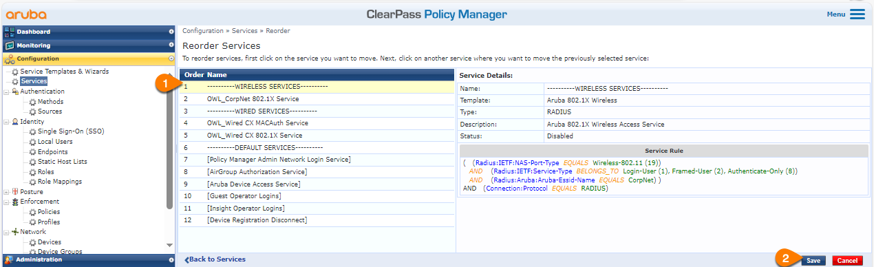Click the Posture icon
The width and height of the screenshot is (874, 267).
[x=15, y=192]
